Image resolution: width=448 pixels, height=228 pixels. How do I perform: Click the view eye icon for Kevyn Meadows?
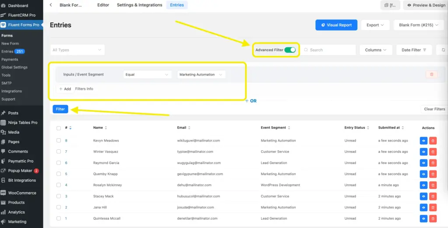tap(423, 141)
